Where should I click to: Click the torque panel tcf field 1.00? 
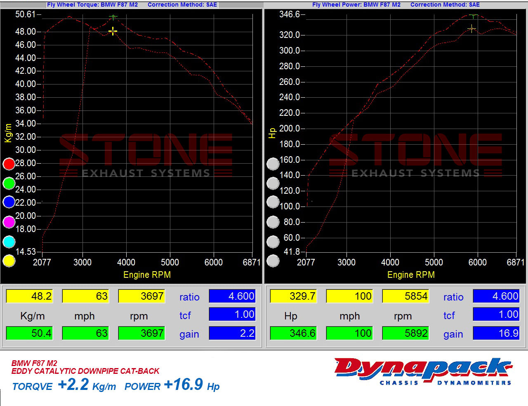pyautogui.click(x=232, y=314)
